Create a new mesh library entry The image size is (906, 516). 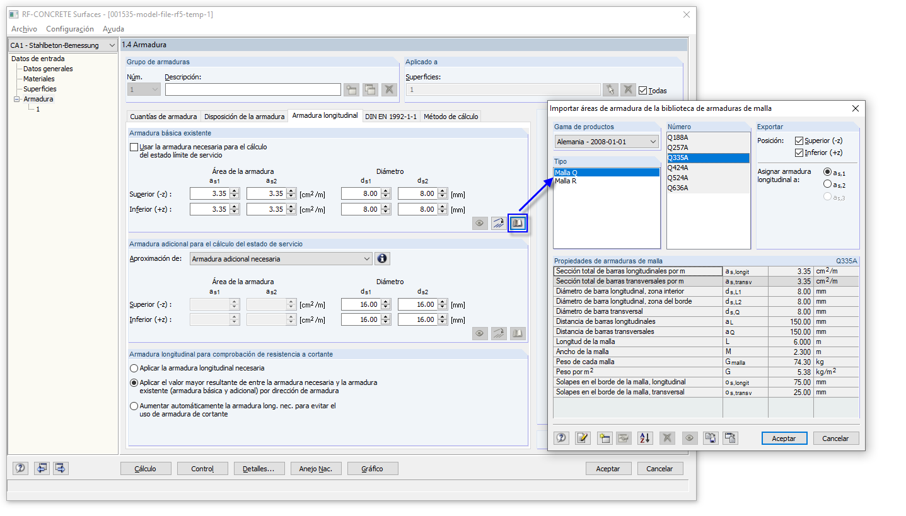(605, 438)
